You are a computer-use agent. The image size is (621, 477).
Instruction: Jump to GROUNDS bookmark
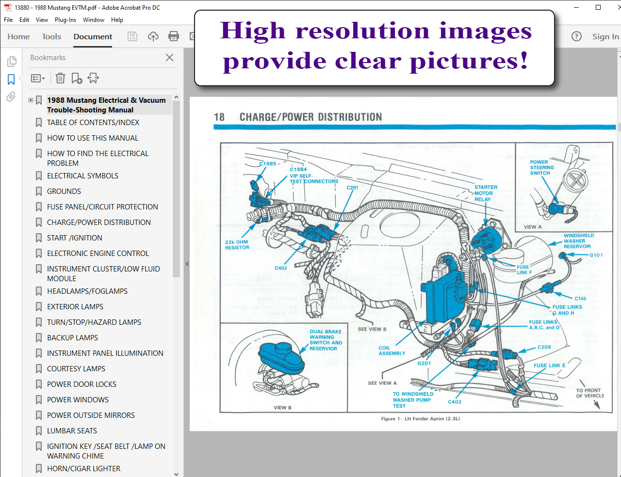(64, 191)
